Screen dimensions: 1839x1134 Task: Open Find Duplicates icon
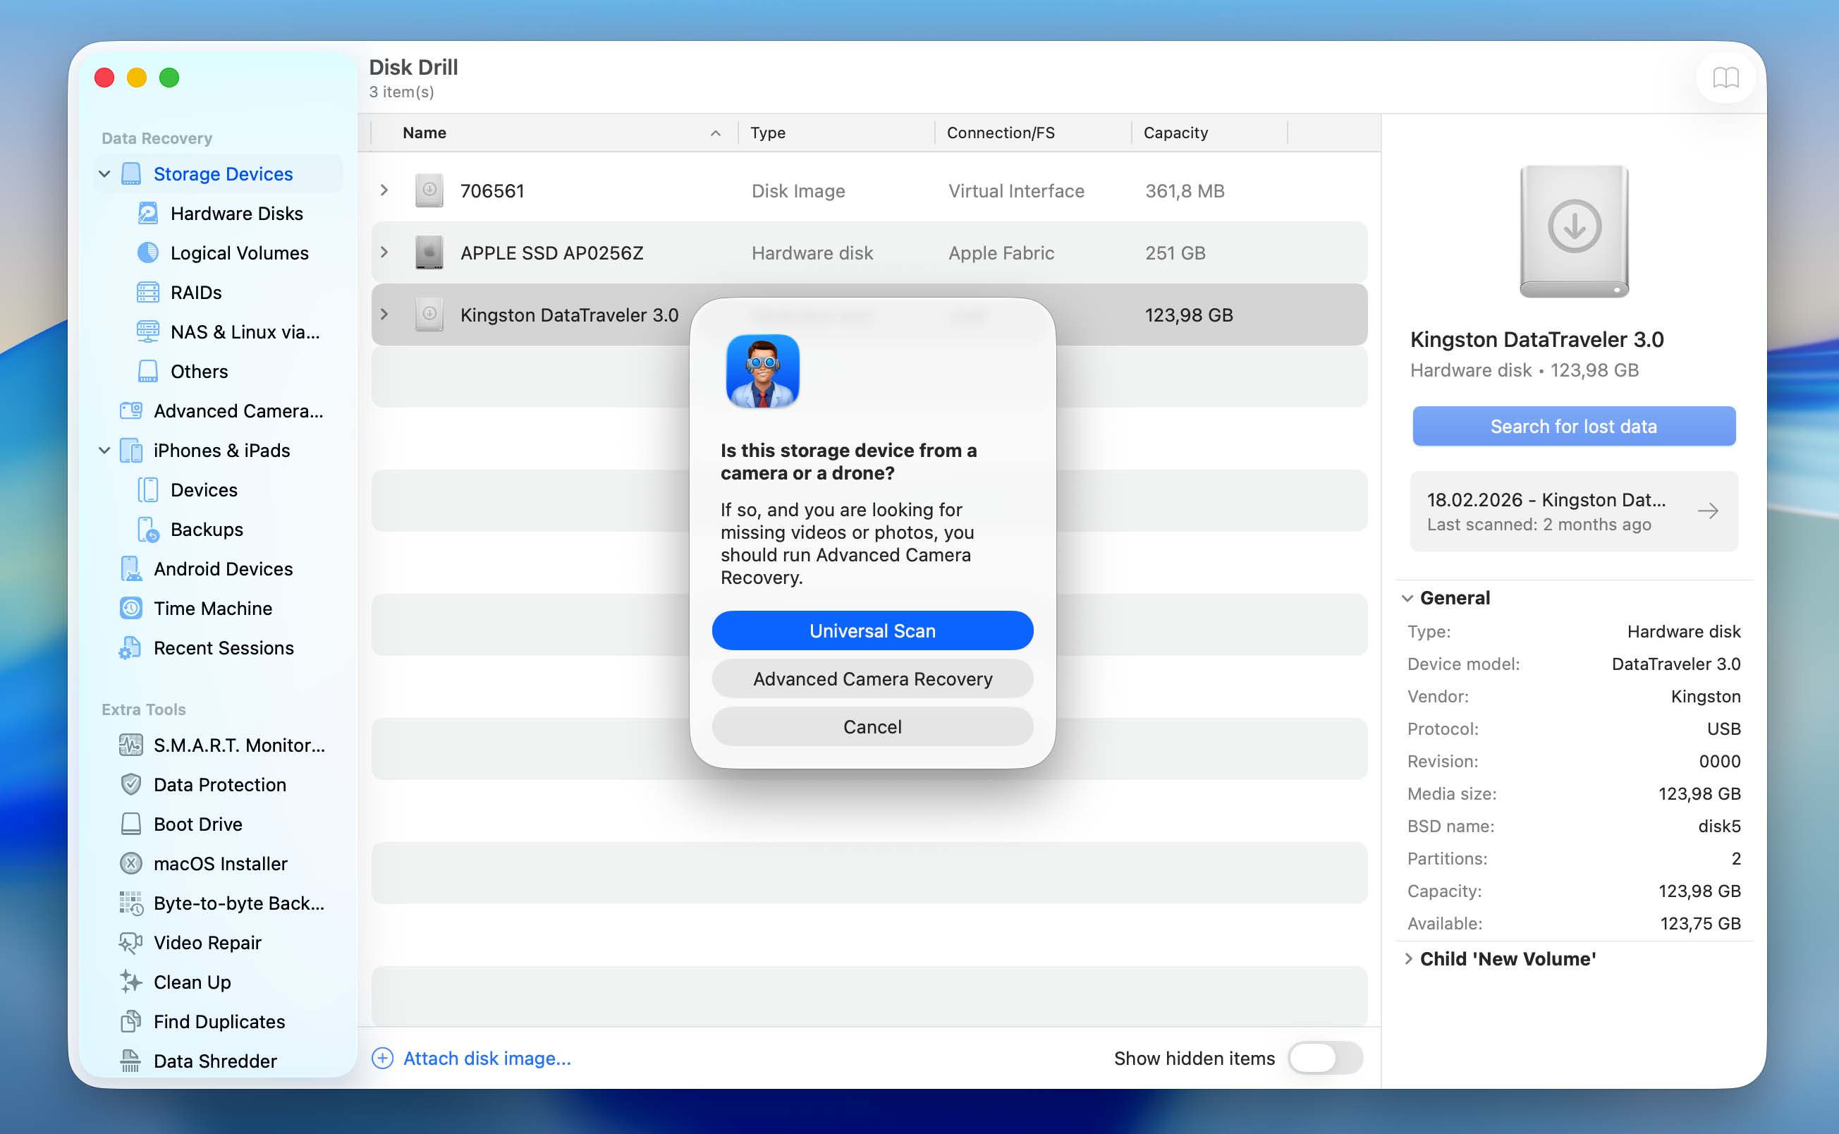131,1021
